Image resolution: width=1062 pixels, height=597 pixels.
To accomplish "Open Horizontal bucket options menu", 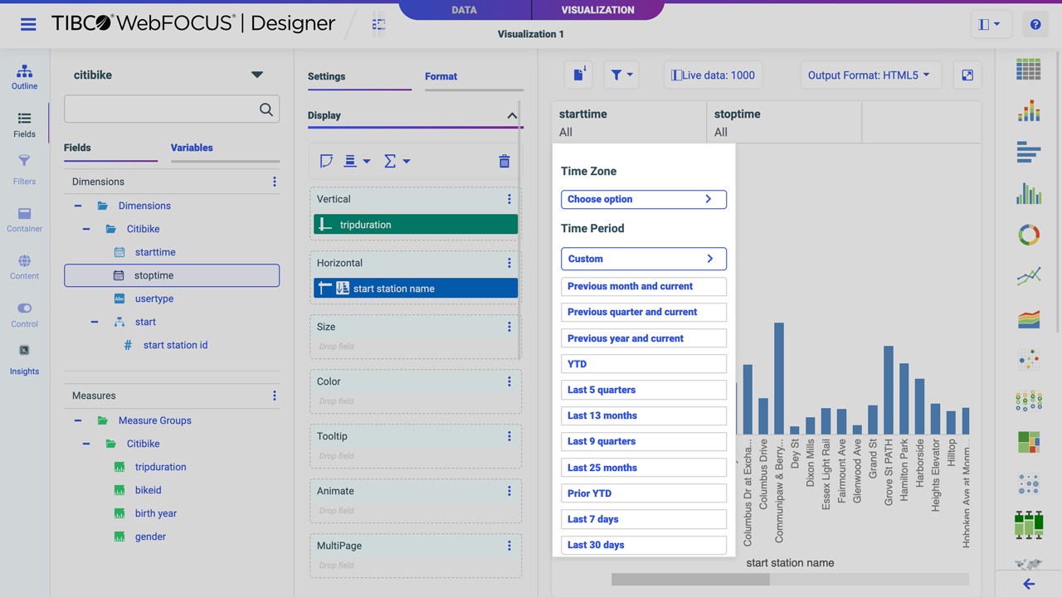I will pyautogui.click(x=509, y=263).
